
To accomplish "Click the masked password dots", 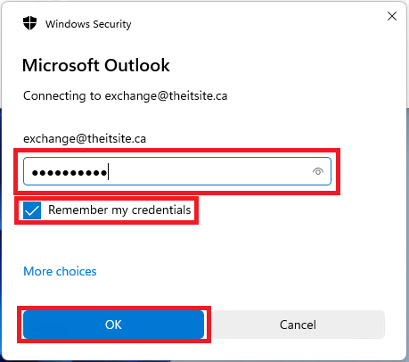I will 70,173.
